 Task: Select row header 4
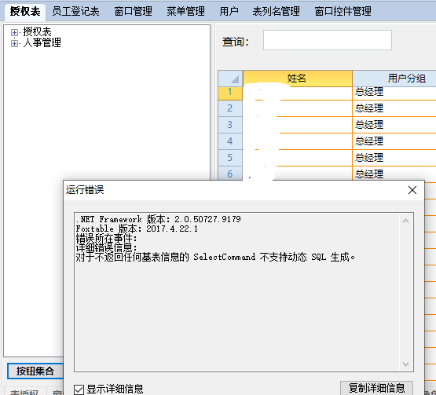point(230,141)
